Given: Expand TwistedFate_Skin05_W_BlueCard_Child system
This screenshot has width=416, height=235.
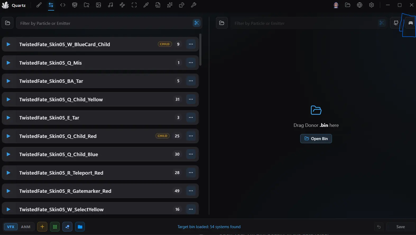Looking at the screenshot, I should pos(8,44).
